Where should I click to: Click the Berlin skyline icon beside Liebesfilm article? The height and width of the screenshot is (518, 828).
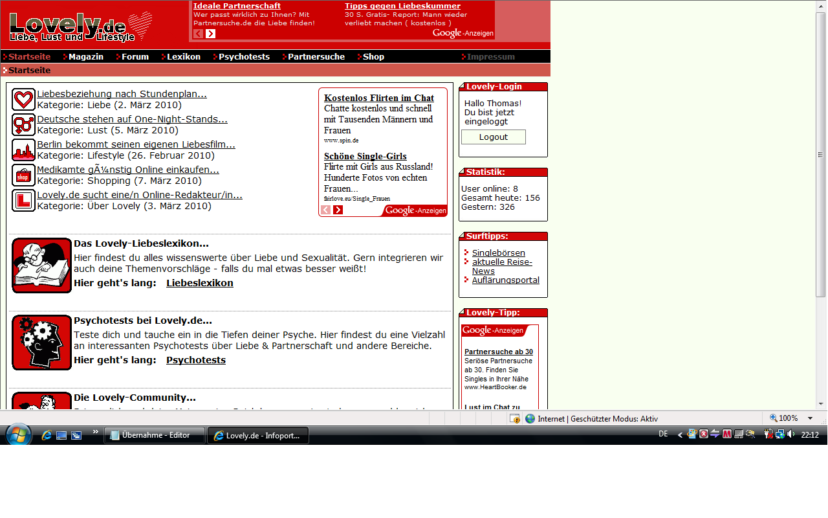pyautogui.click(x=23, y=150)
